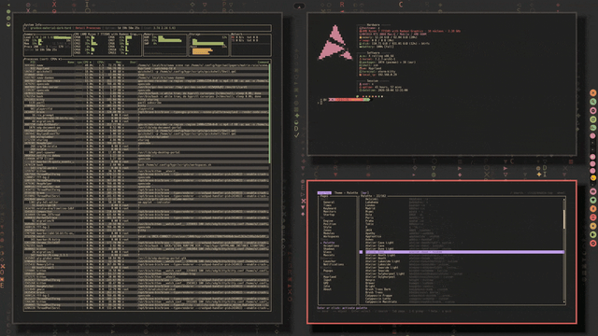Open the Modules page in settings sidebar

[x=329, y=233]
